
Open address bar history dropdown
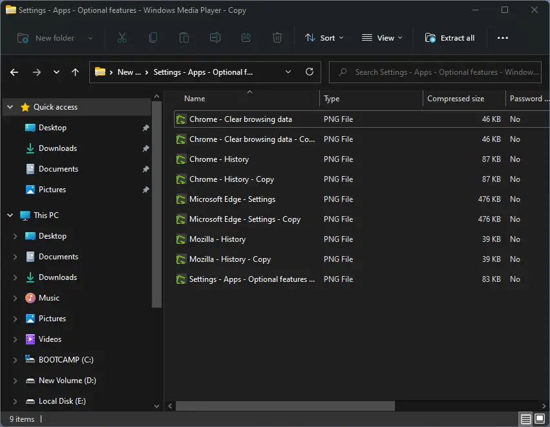pyautogui.click(x=288, y=72)
